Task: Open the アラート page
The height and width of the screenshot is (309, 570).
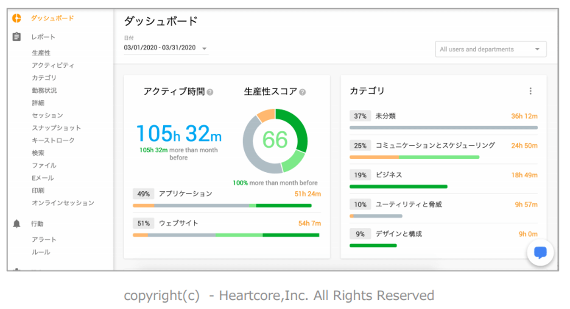Action: tap(44, 240)
